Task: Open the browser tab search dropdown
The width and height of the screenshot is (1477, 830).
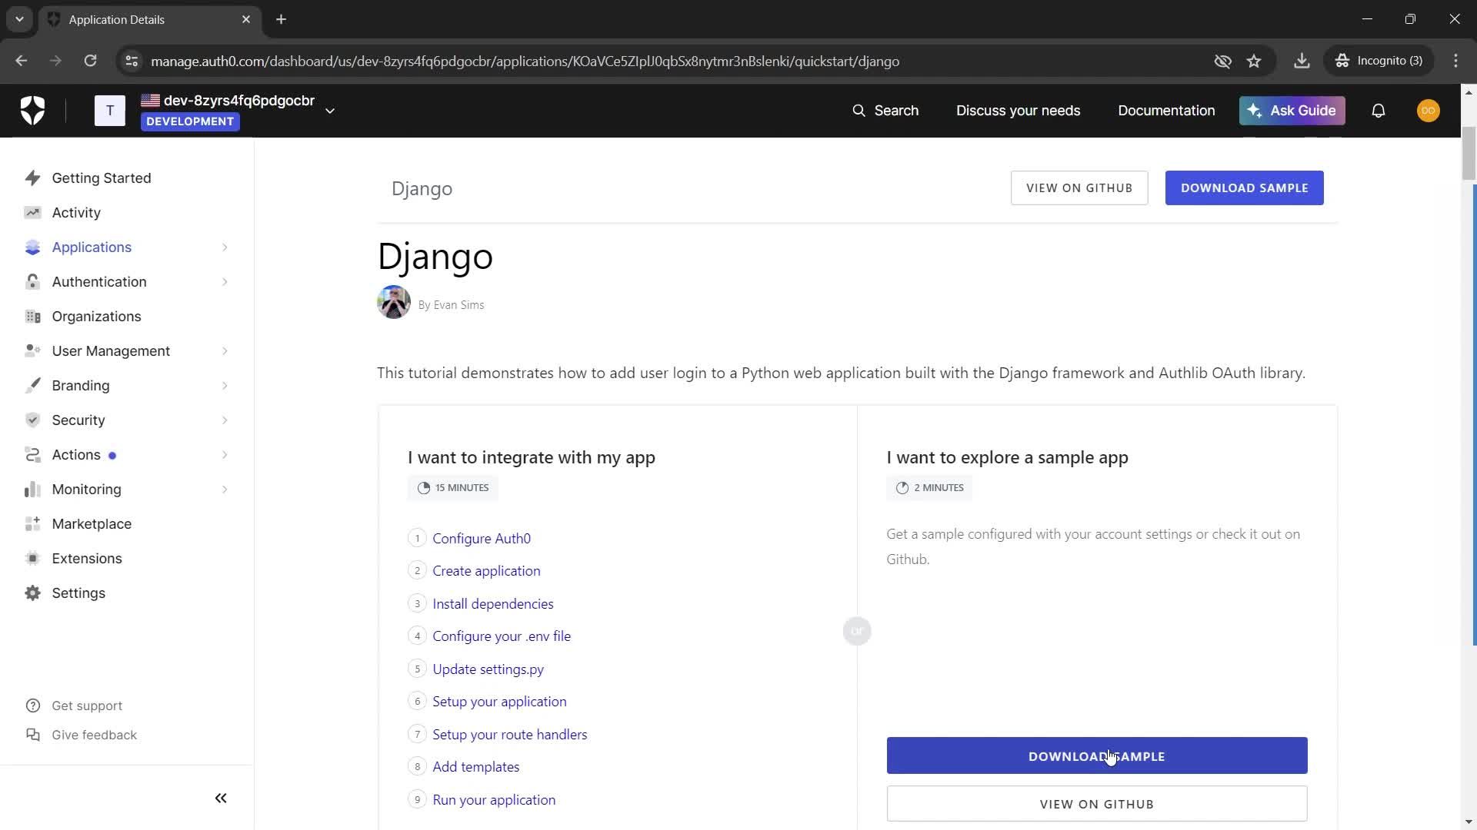Action: [19, 19]
